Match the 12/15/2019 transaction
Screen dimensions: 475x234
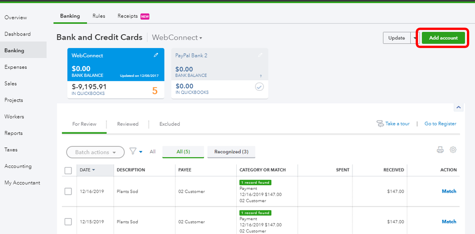coord(449,222)
